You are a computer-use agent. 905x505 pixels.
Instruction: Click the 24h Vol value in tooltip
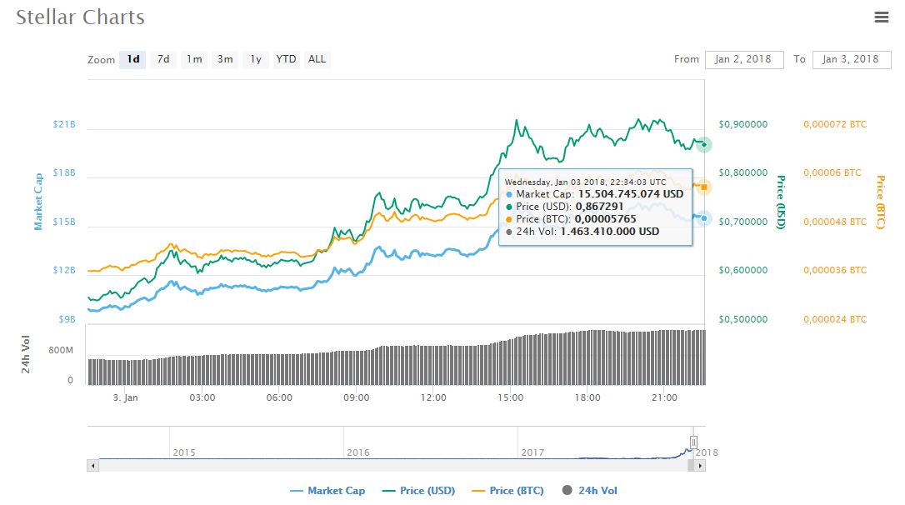(609, 232)
